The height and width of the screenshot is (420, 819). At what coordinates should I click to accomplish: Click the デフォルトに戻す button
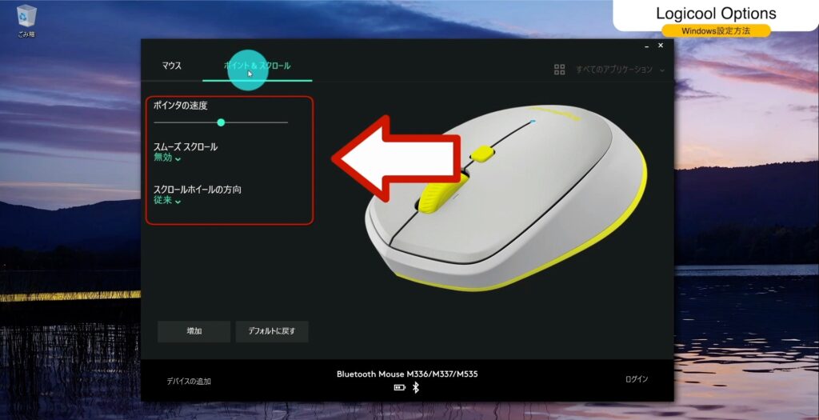(x=272, y=331)
